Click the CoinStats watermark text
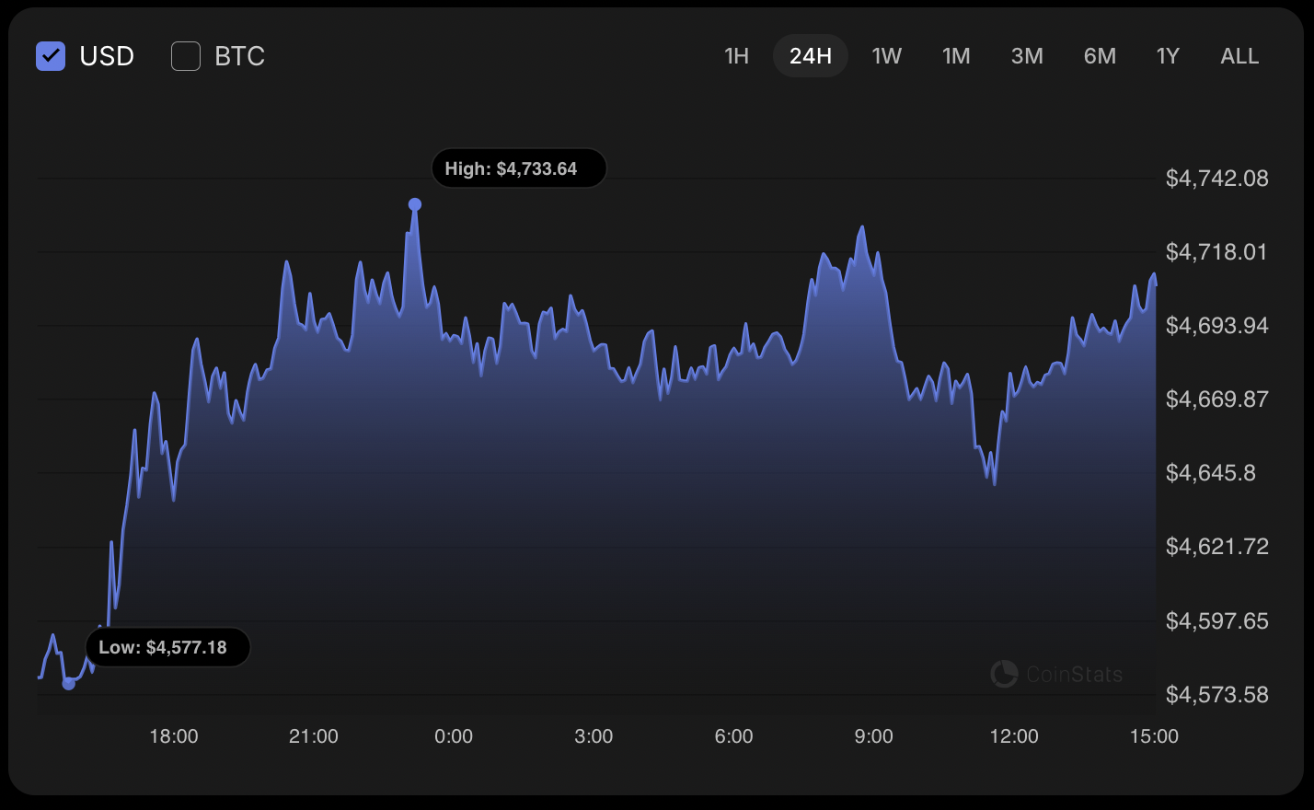Viewport: 1314px width, 810px height. [x=1074, y=675]
